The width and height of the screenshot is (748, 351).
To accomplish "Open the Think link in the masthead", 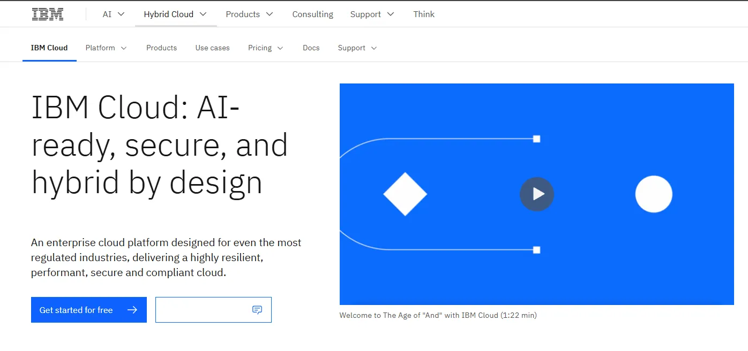I will point(424,14).
